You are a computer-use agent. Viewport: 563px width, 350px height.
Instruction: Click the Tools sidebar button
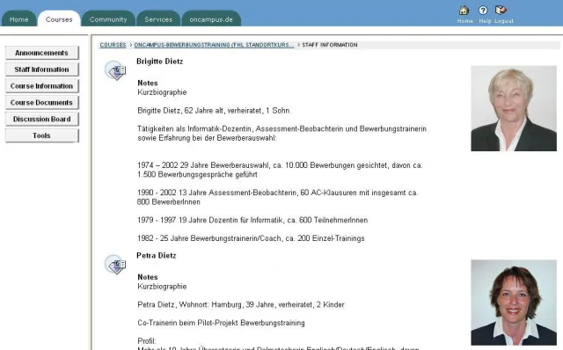[x=41, y=135]
